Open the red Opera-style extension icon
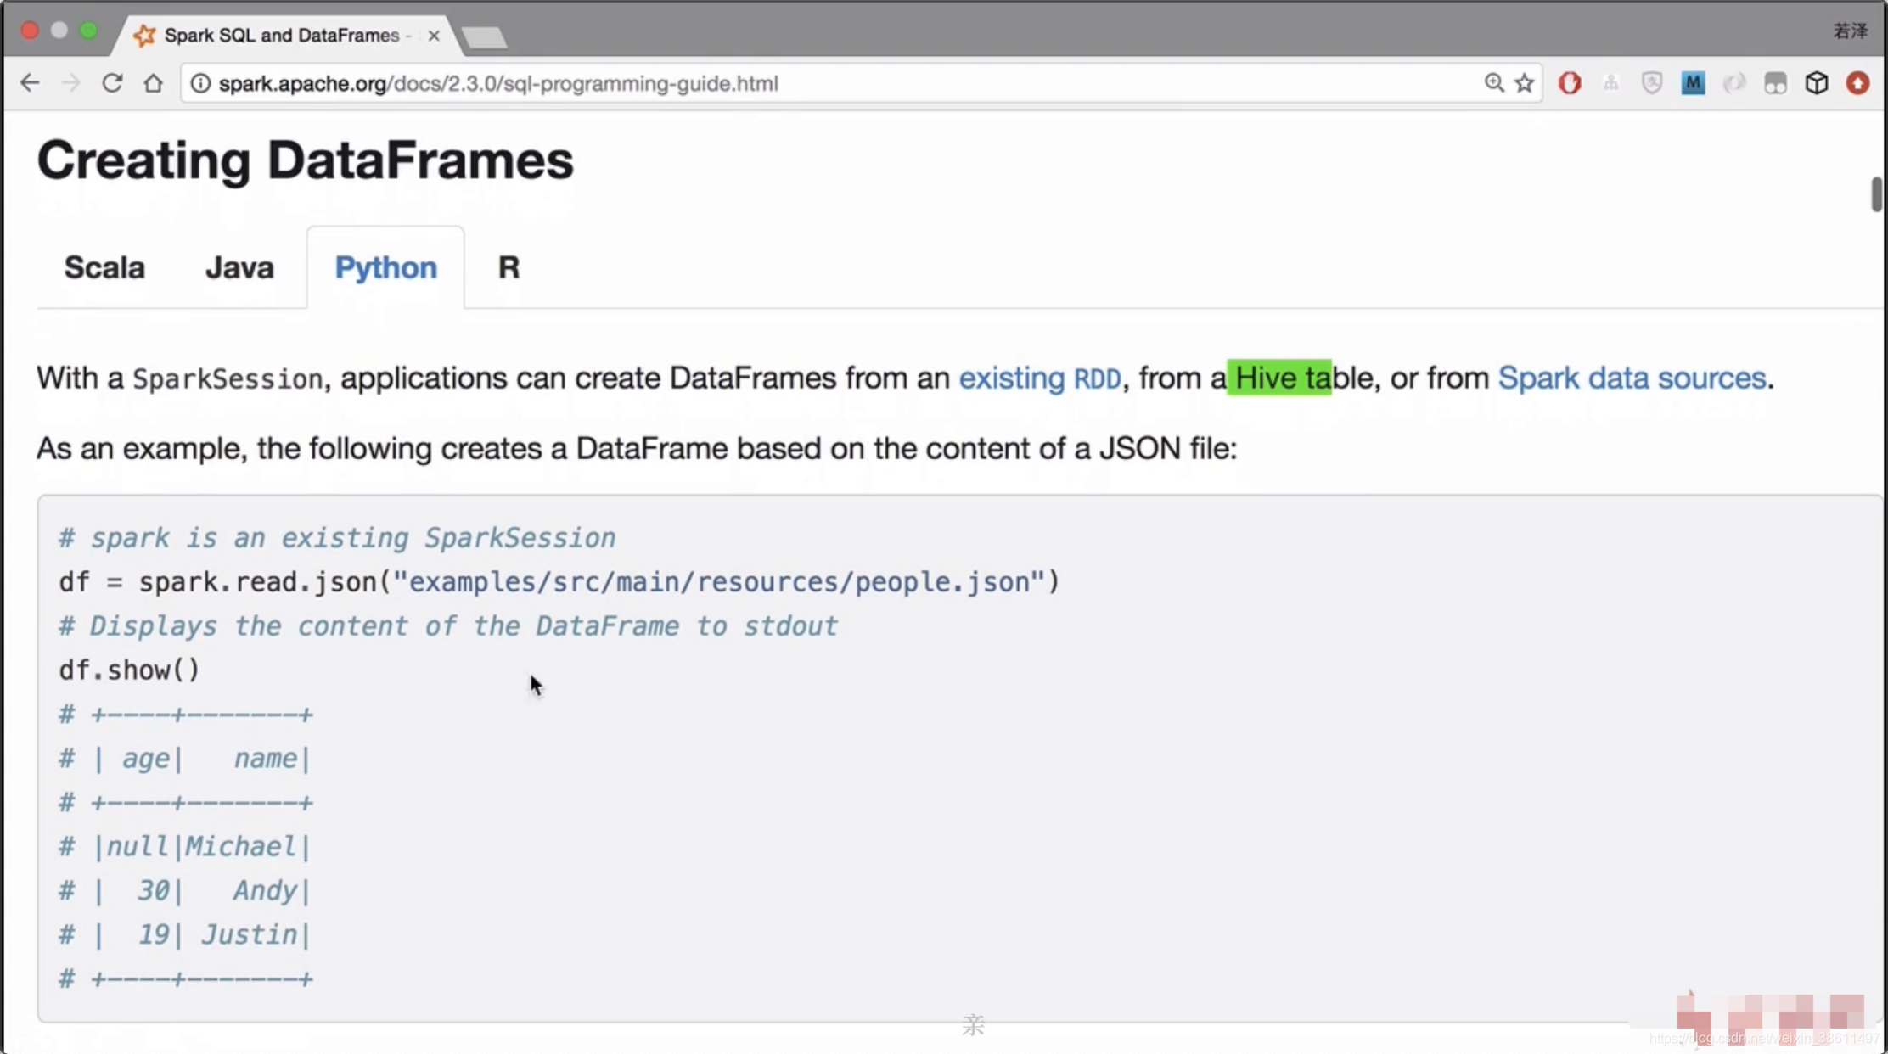Image resolution: width=1888 pixels, height=1054 pixels. click(1570, 82)
